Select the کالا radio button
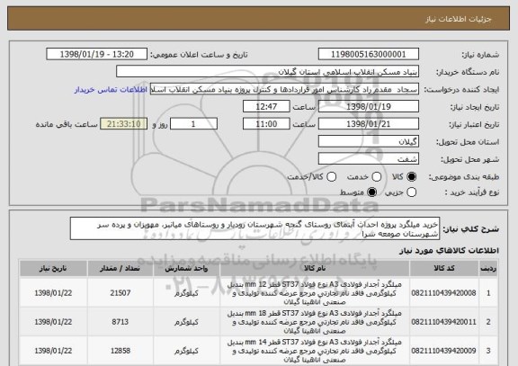The height and width of the screenshot is (366, 518). [x=411, y=177]
